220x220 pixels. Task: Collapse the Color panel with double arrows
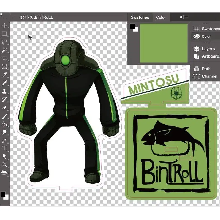tap(181, 17)
